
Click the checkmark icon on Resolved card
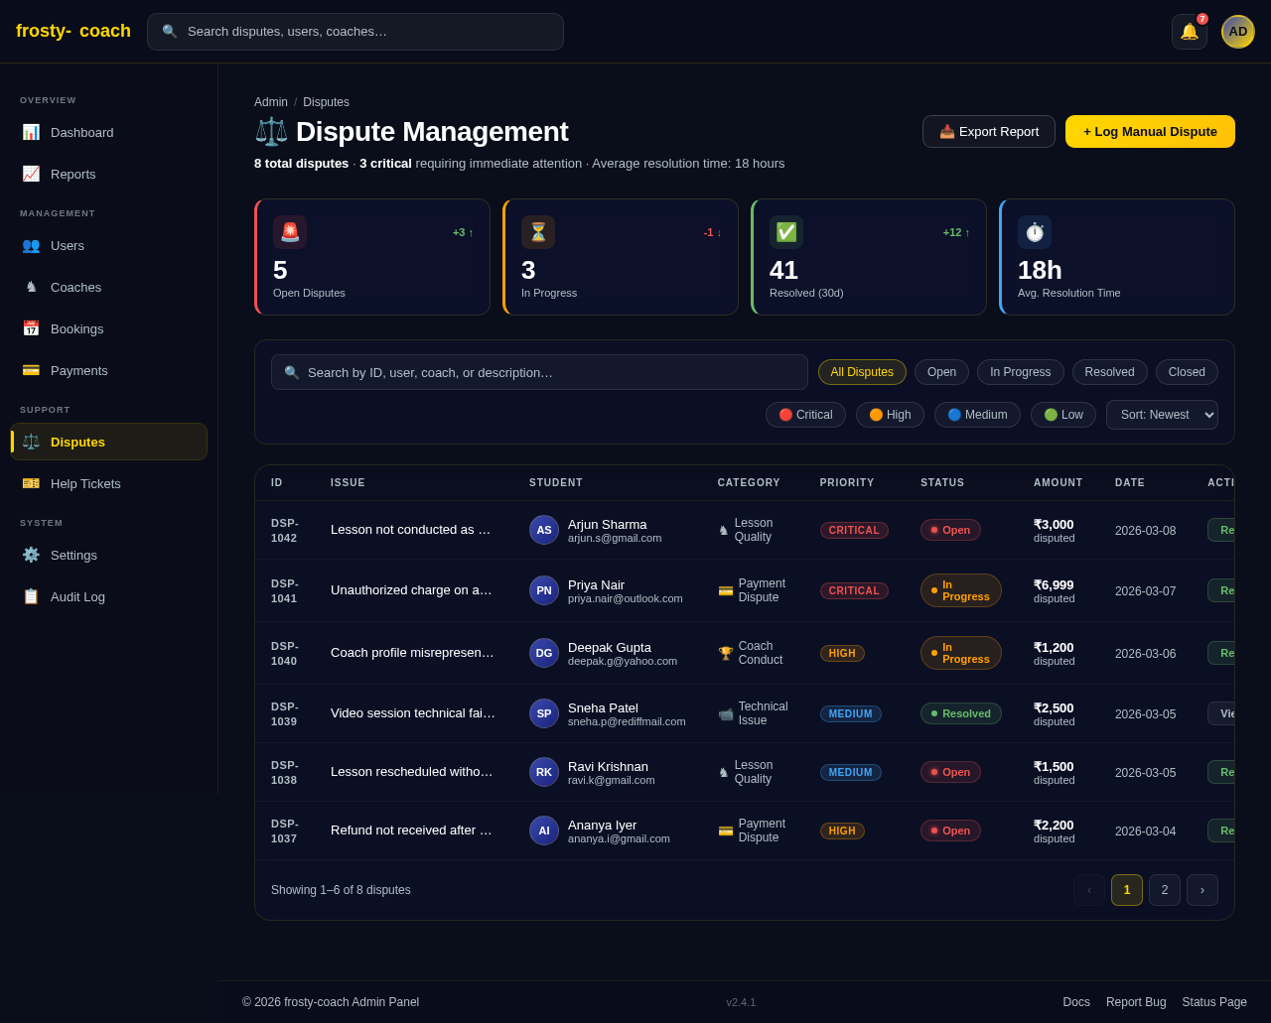click(786, 232)
